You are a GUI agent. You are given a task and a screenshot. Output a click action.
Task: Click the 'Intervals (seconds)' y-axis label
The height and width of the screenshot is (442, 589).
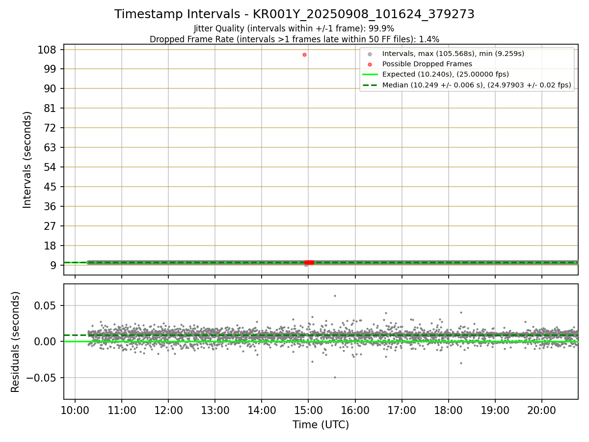(x=27, y=160)
